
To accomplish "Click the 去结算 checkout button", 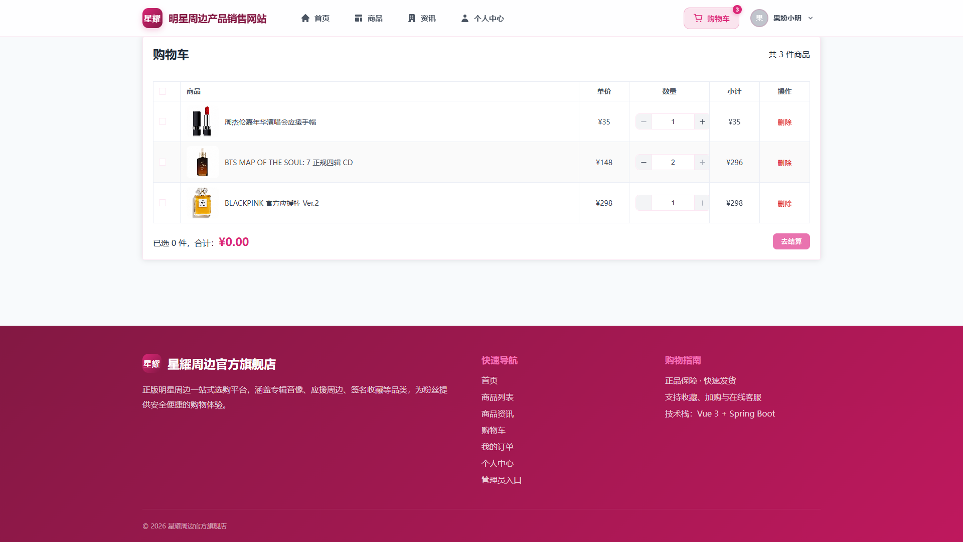I will tap(791, 241).
